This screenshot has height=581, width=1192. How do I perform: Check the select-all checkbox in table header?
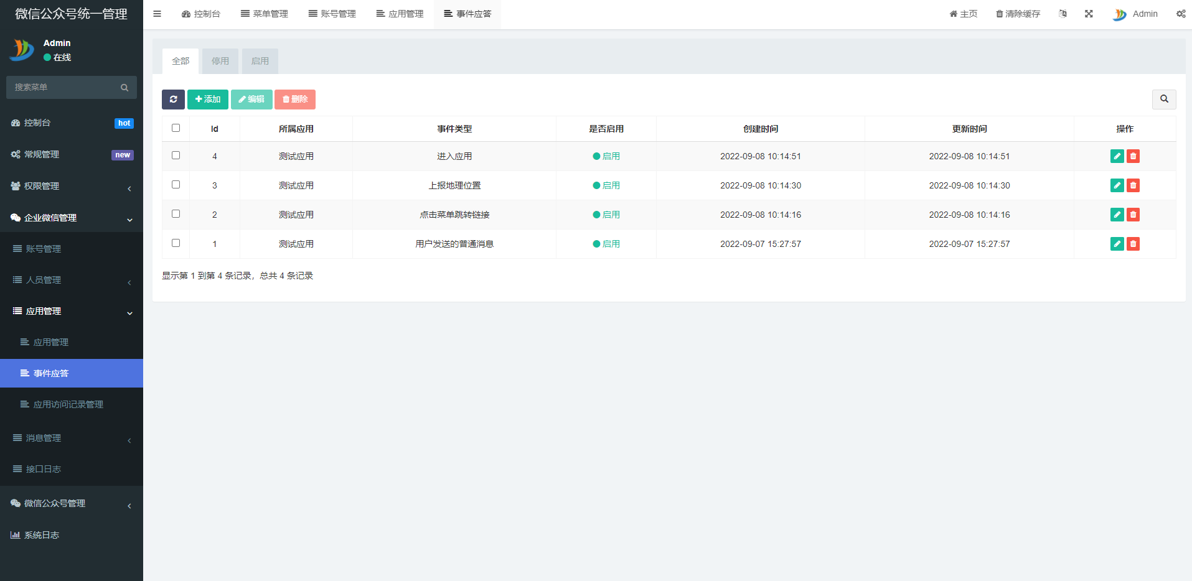point(176,128)
